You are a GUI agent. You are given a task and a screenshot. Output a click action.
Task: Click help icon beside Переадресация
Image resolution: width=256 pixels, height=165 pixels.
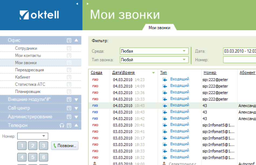[69, 70]
